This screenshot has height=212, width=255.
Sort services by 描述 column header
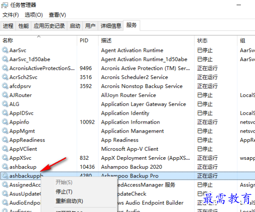click(146, 40)
